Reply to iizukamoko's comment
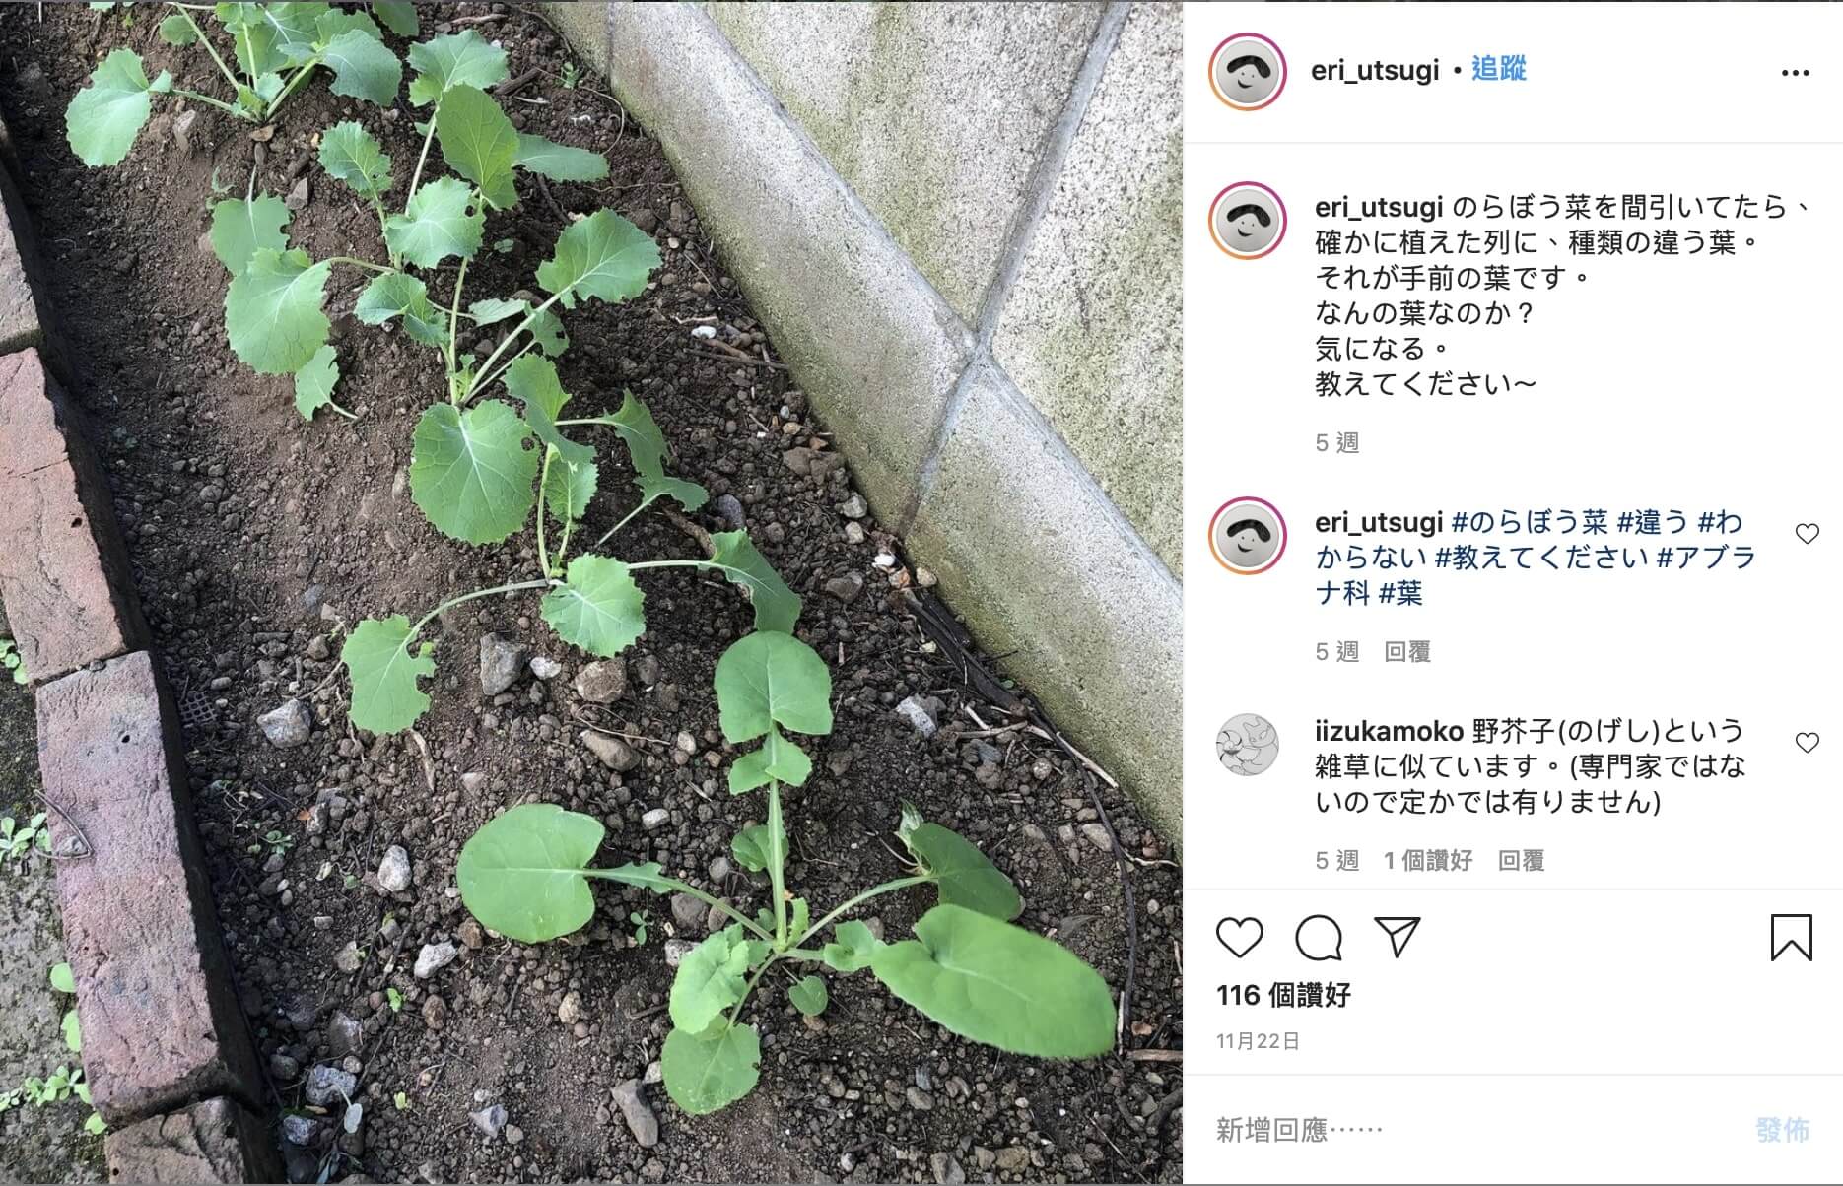Screen dimensions: 1843x1186 (1521, 860)
